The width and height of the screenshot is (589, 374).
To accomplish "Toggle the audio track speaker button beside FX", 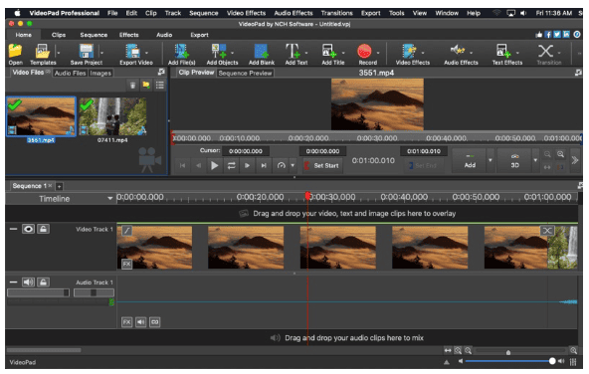I will pyautogui.click(x=141, y=322).
